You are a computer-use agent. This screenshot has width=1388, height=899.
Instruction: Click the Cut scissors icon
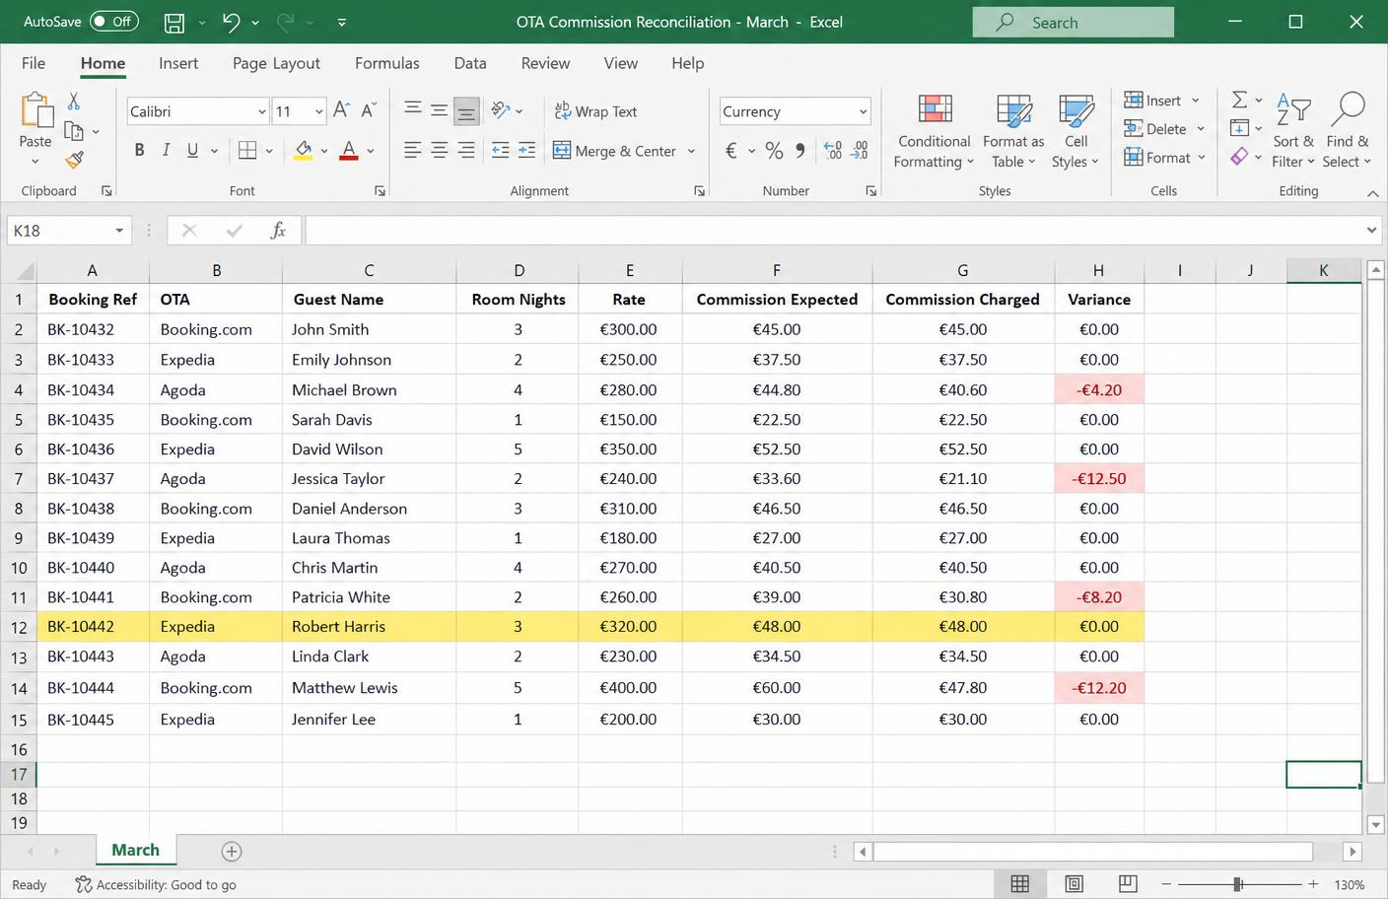(x=74, y=102)
